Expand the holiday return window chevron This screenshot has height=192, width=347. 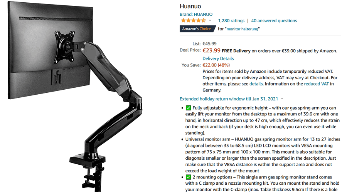click(282, 99)
